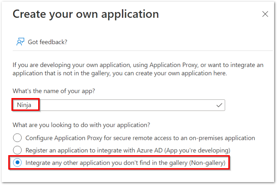Click the feedback speech bubble icon

[x=20, y=42]
